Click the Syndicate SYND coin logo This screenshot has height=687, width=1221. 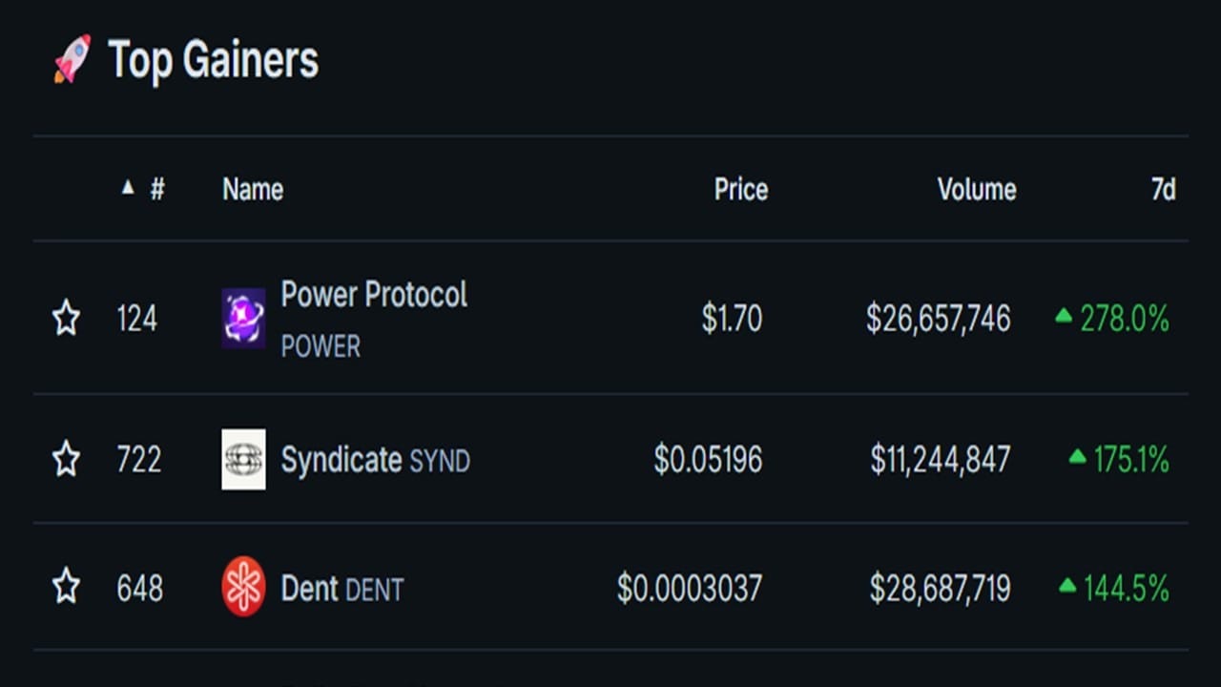[x=243, y=459]
